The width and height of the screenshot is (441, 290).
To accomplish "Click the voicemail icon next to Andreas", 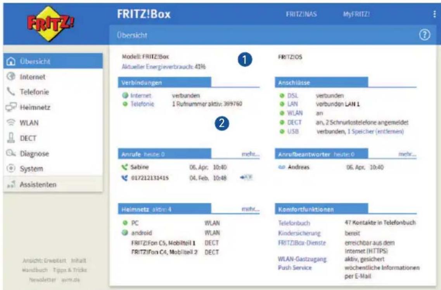I will click(x=282, y=167).
